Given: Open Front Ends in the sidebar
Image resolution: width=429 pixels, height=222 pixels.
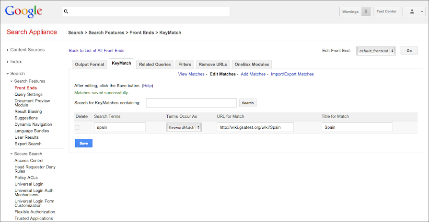Looking at the screenshot, I should [x=26, y=88].
